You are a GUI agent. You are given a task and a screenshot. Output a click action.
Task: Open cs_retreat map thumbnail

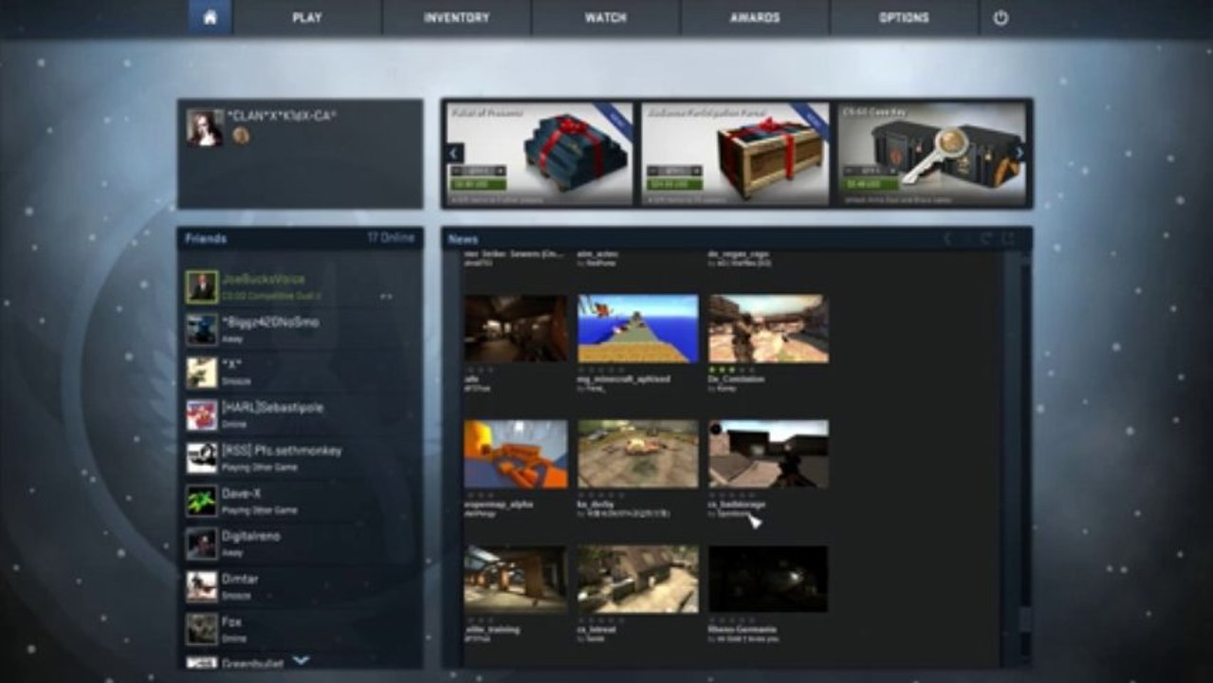[637, 579]
